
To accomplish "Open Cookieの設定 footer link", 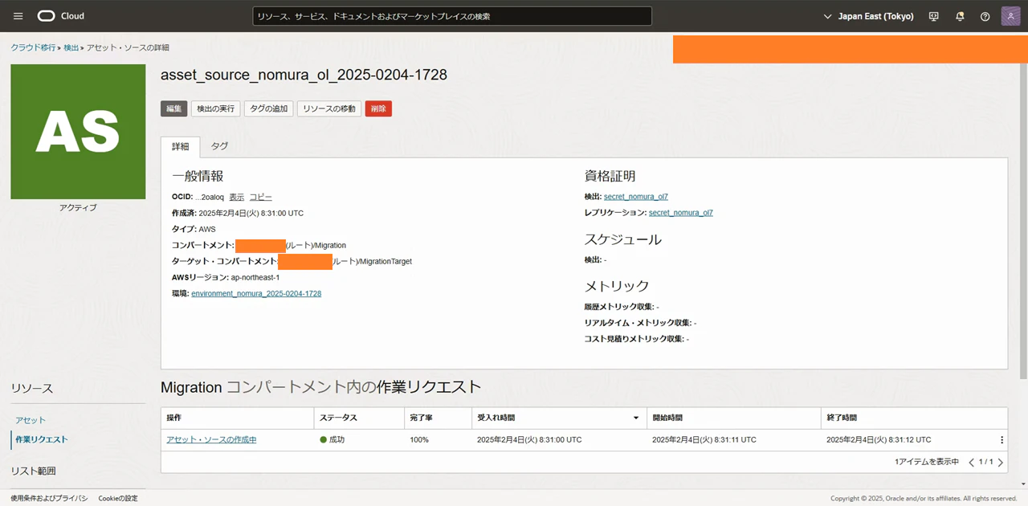I will (x=118, y=498).
